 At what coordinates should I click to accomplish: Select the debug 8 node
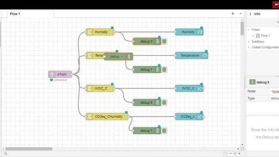(x=147, y=41)
